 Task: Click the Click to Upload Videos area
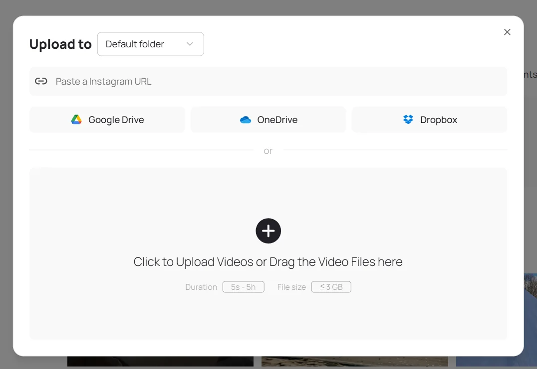(268, 261)
